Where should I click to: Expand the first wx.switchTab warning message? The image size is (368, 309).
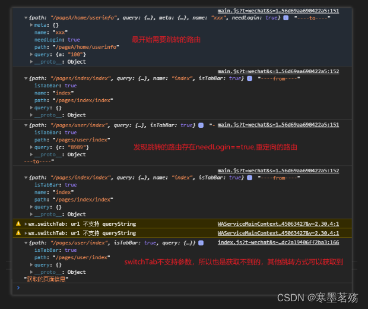pos(26,224)
